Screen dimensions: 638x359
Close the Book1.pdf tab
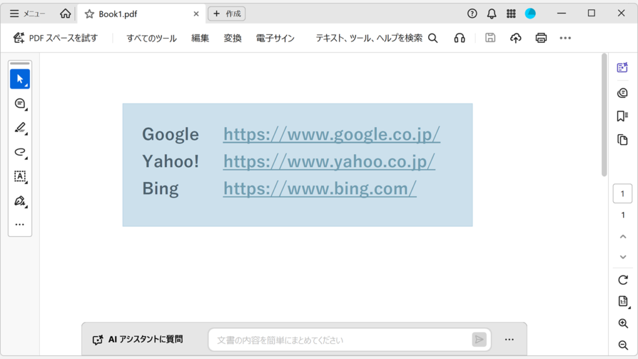[x=196, y=14]
